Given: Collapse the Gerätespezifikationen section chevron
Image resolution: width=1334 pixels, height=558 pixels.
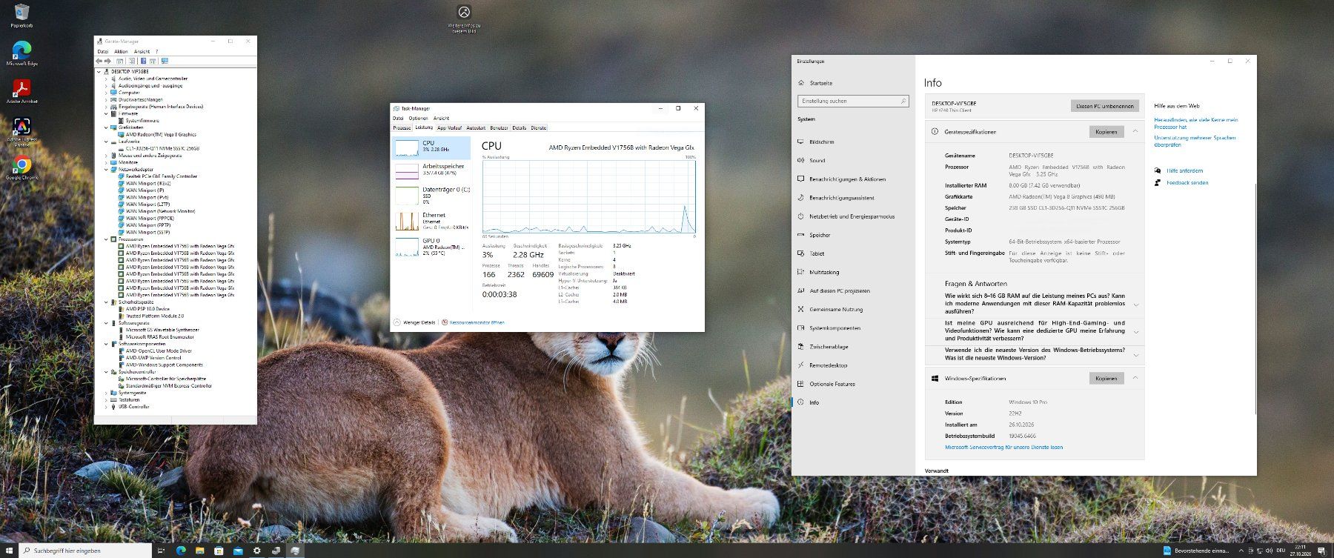Looking at the screenshot, I should [x=1135, y=131].
